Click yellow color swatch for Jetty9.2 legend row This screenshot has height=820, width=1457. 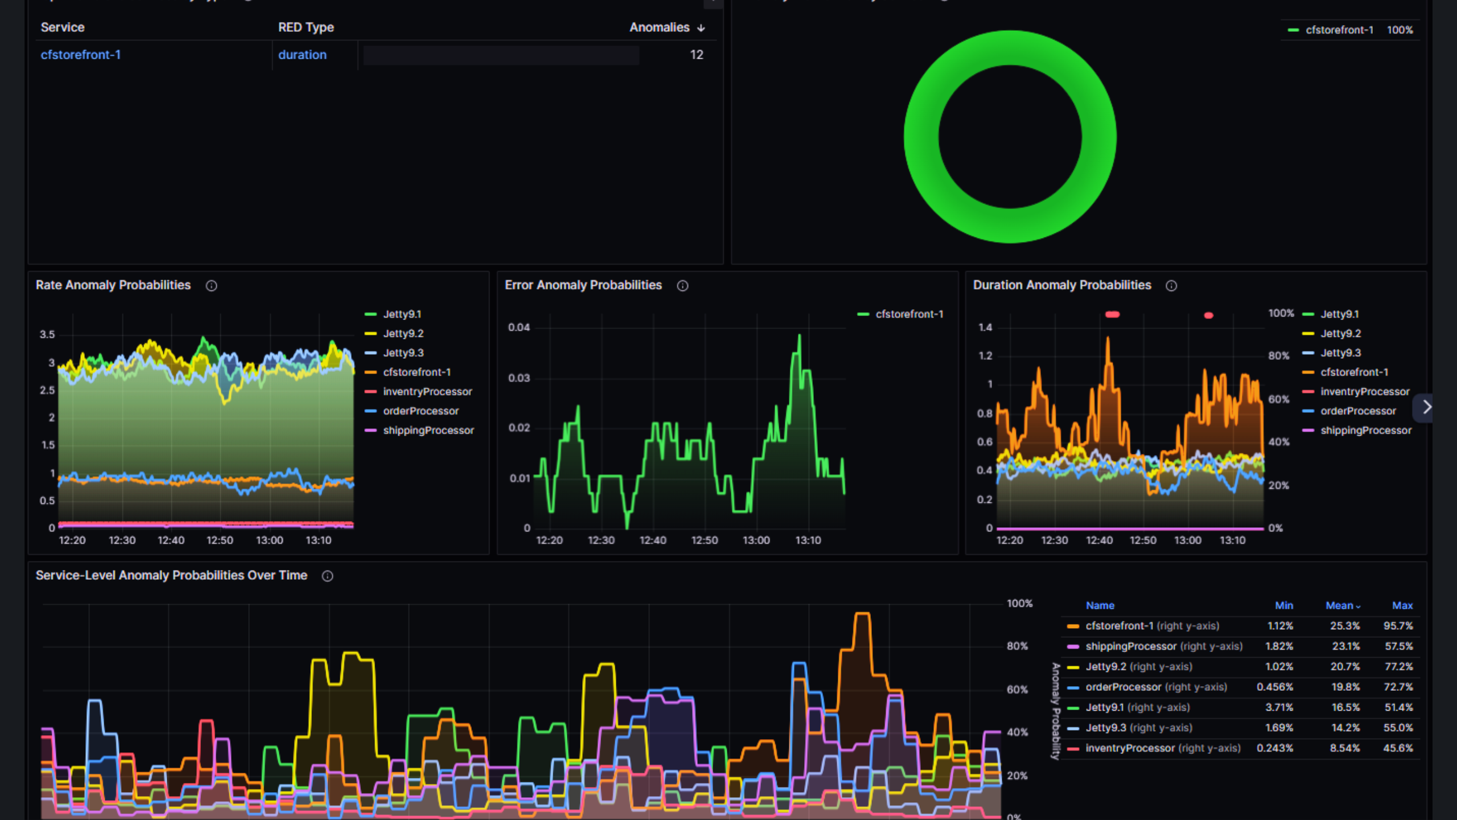(x=1073, y=667)
